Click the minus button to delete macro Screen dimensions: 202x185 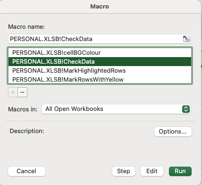point(23,92)
